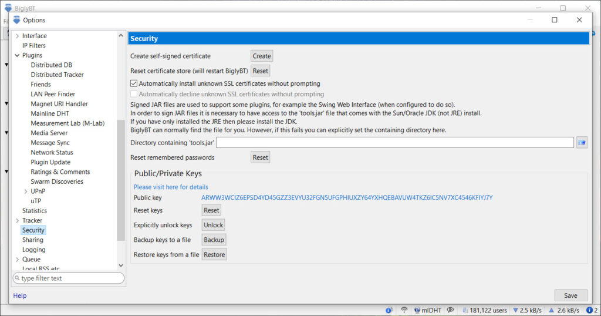
Task: Open Statistics settings page
Action: click(35, 210)
